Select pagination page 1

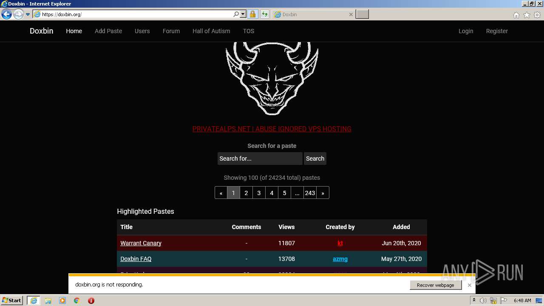point(233,193)
